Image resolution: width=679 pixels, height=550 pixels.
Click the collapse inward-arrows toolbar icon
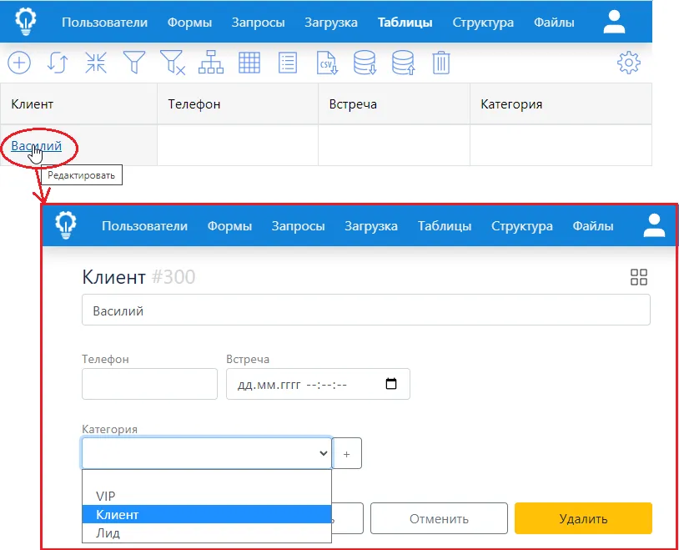coord(96,63)
